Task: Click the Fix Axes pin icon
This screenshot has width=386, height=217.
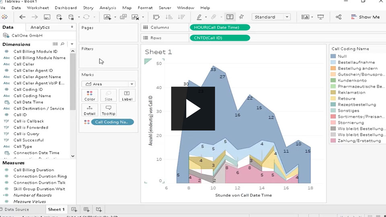Action: [x=241, y=17]
